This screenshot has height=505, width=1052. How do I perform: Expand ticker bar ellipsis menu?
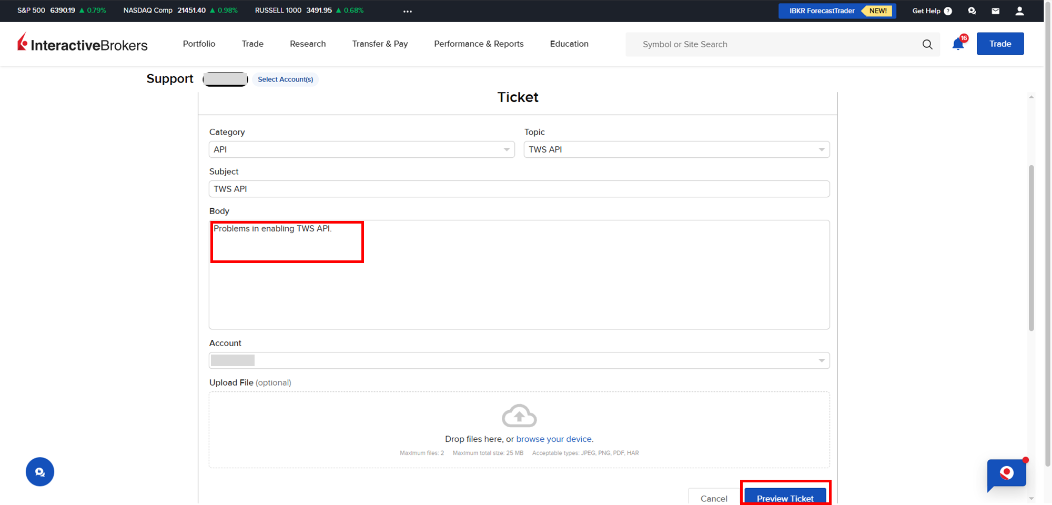[x=408, y=11]
